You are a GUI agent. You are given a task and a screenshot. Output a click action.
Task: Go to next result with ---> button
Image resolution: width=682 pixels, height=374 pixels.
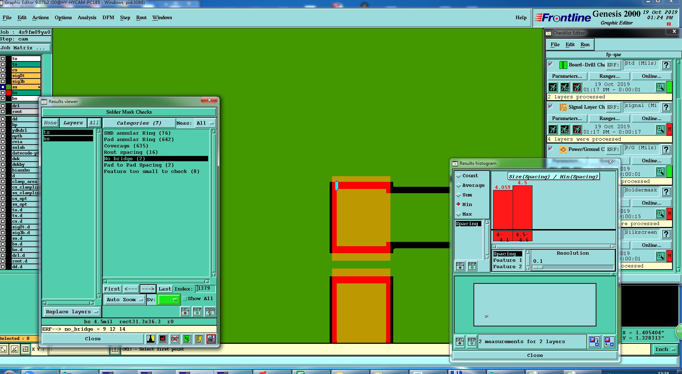(x=148, y=289)
